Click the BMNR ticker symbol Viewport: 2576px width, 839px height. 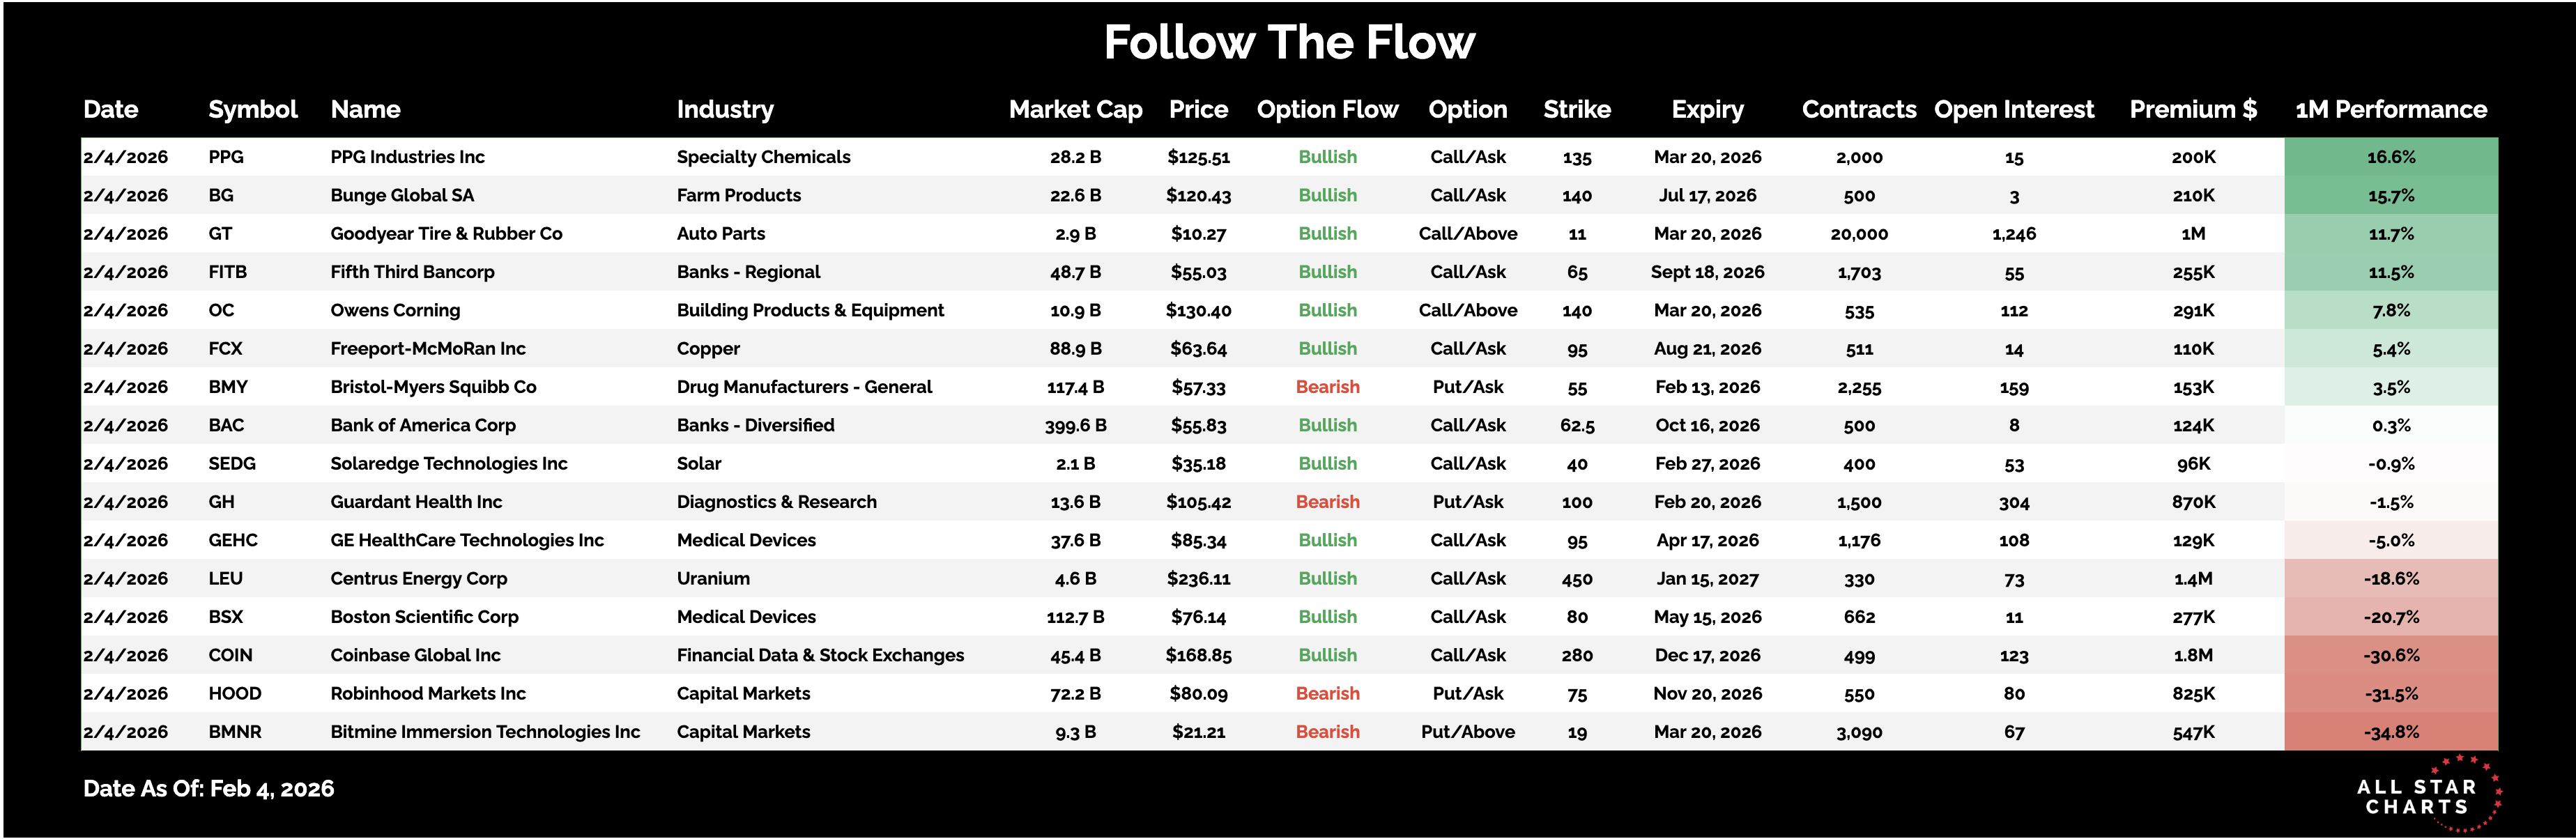(235, 732)
